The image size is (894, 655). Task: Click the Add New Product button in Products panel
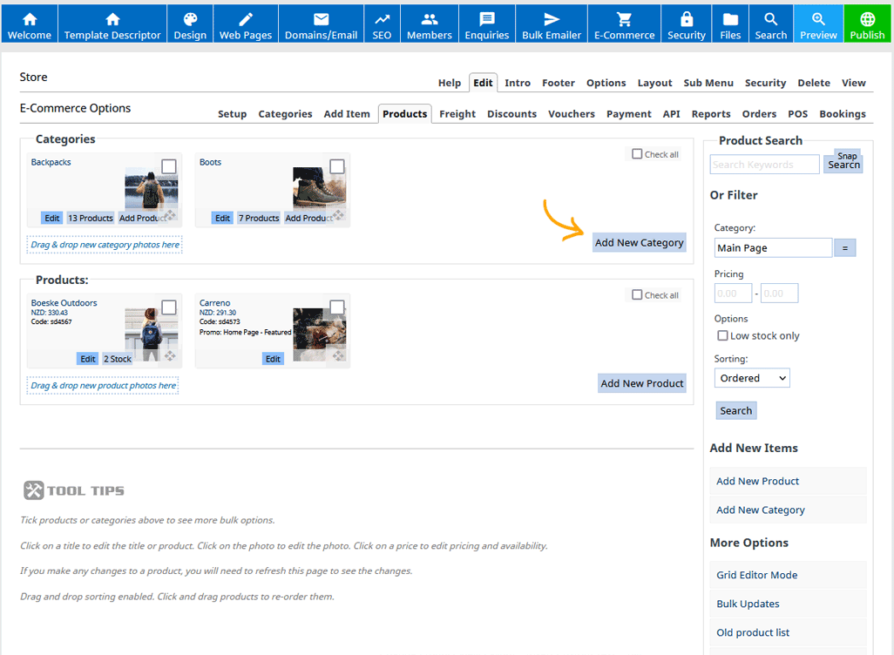pyautogui.click(x=642, y=383)
